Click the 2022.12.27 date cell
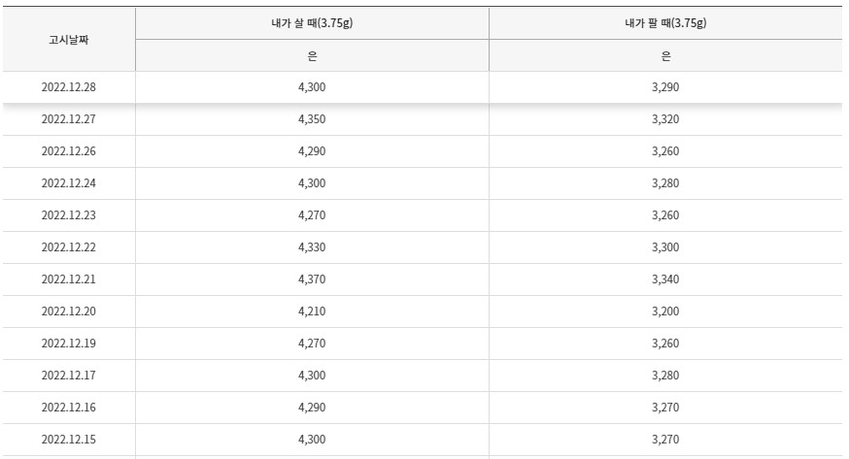 [69, 119]
